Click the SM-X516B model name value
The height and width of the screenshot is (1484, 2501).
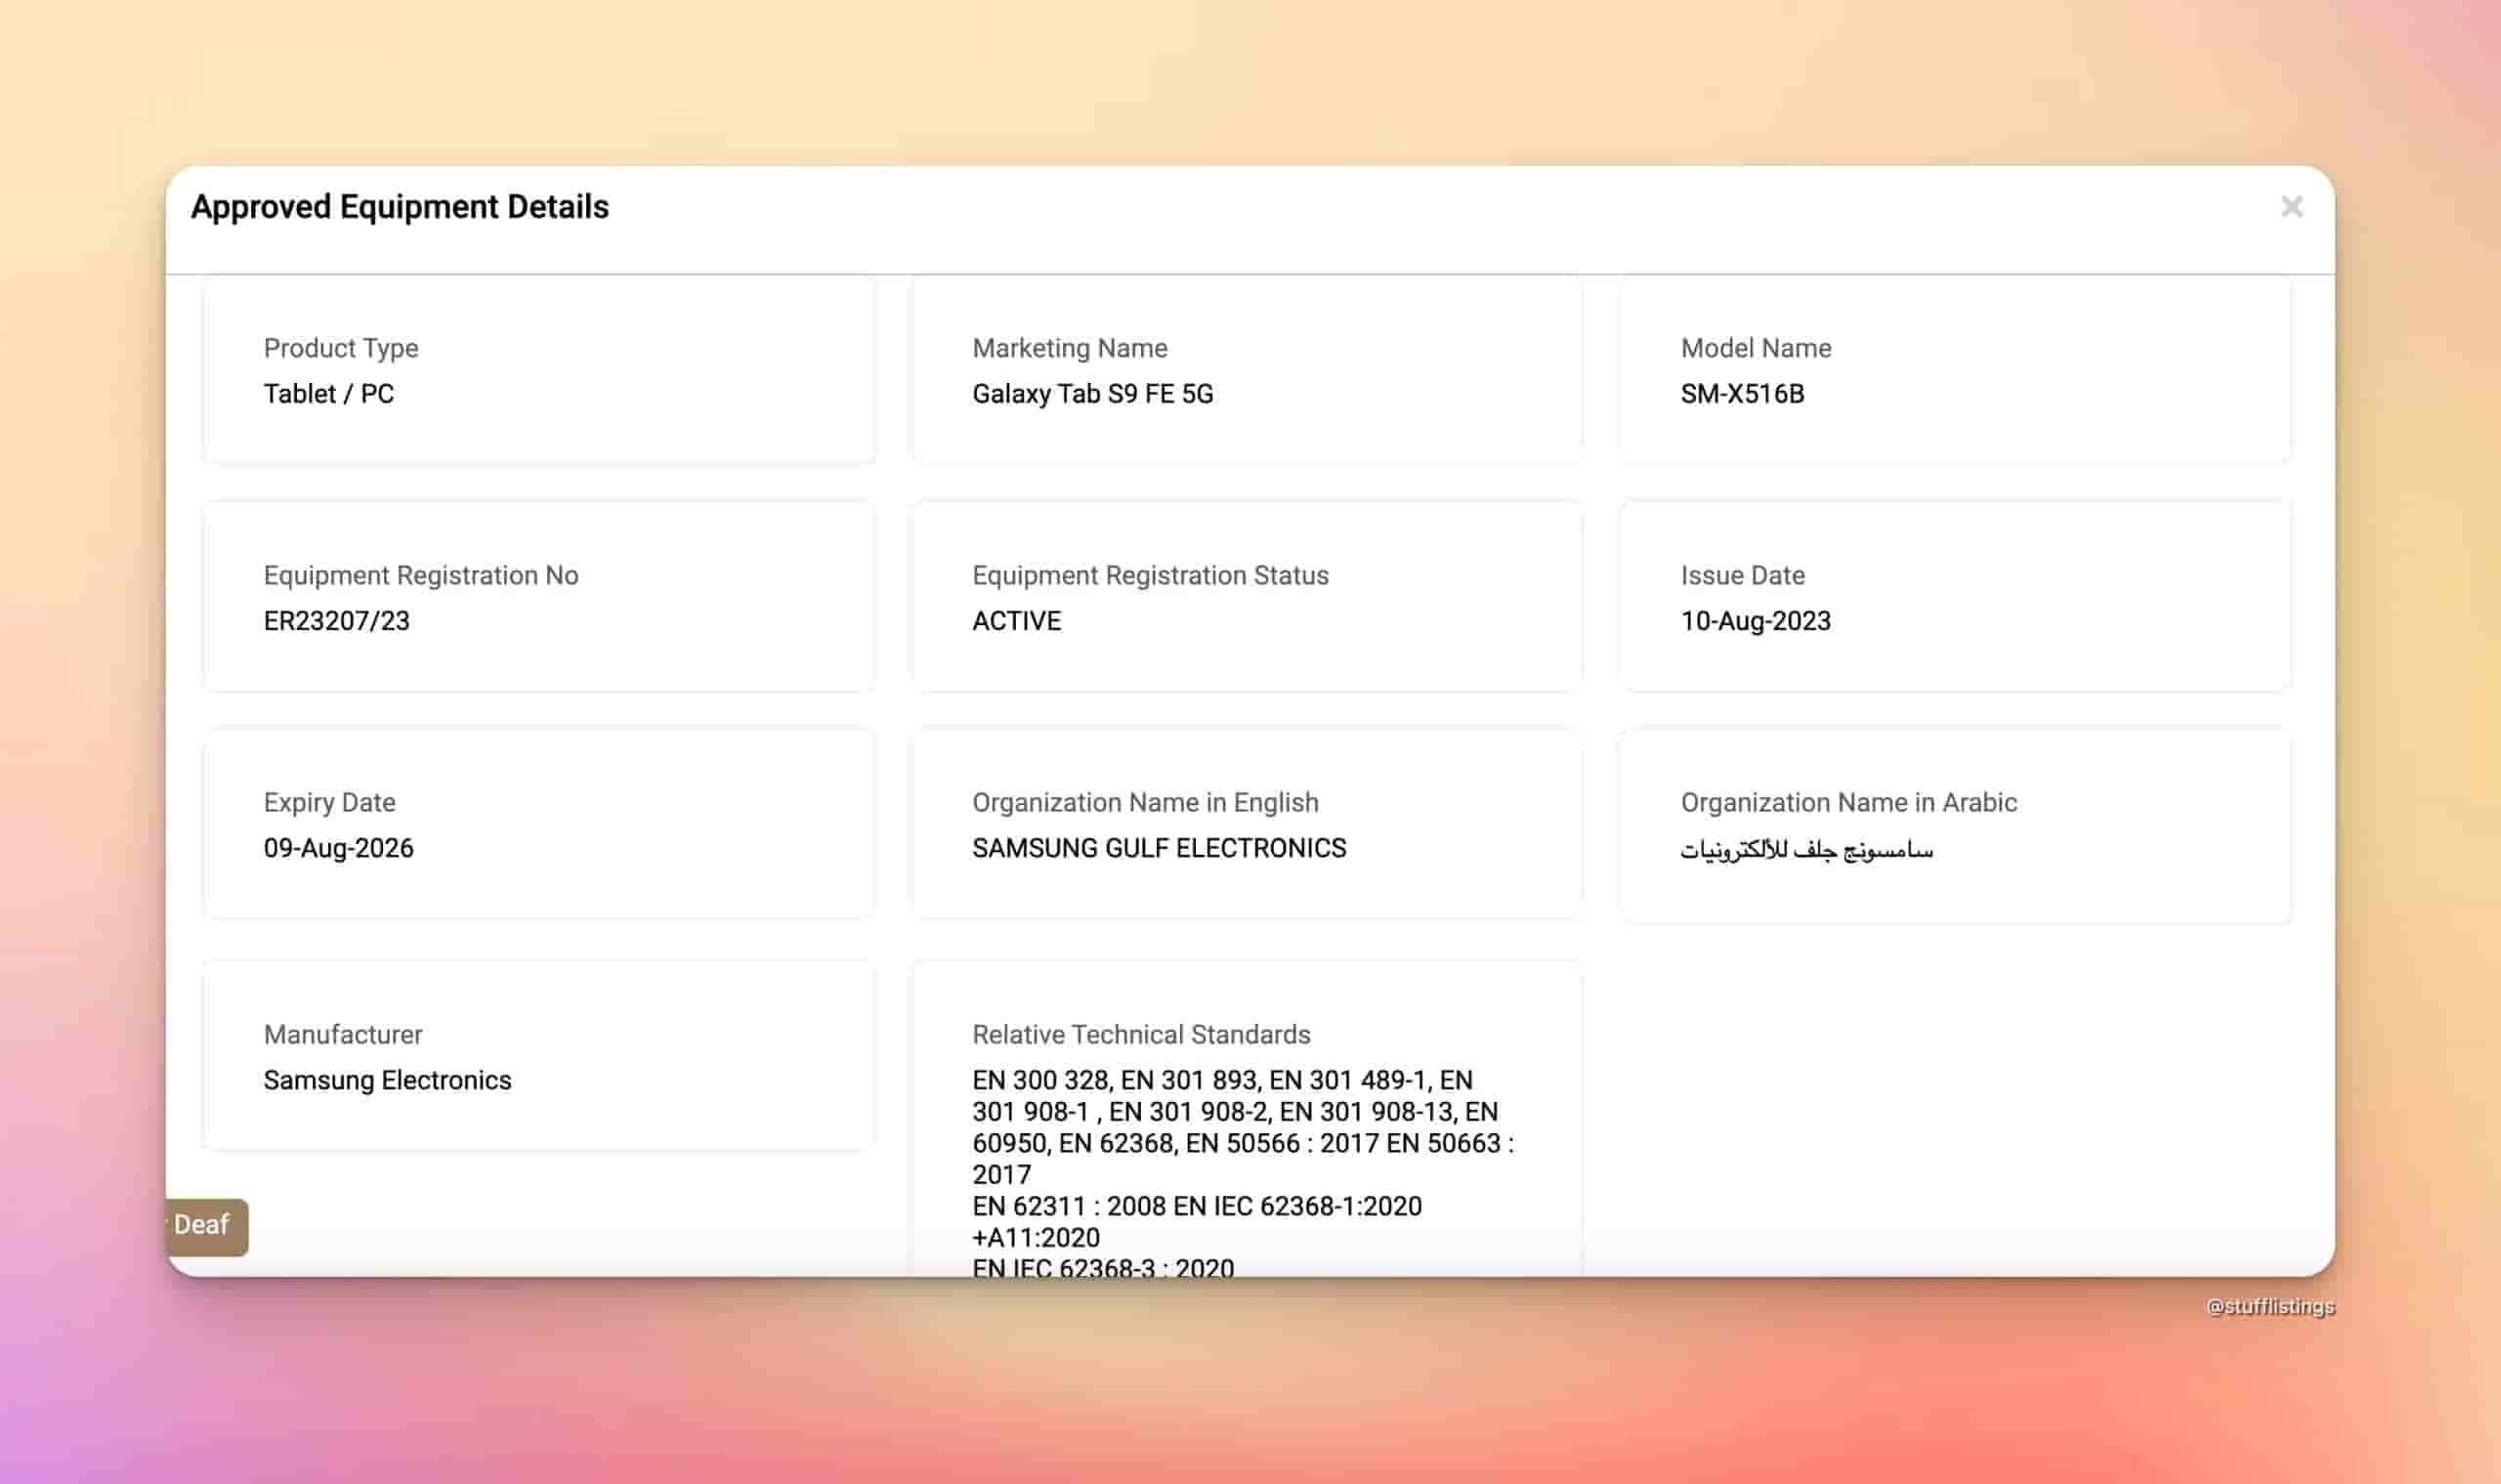(1742, 394)
